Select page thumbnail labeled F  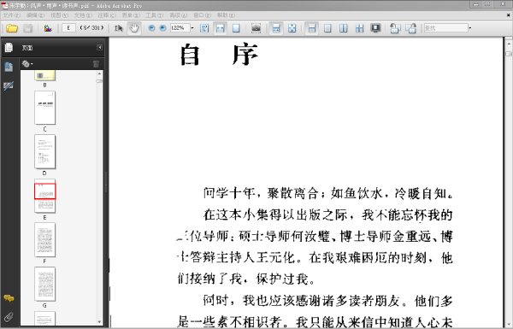44,240
